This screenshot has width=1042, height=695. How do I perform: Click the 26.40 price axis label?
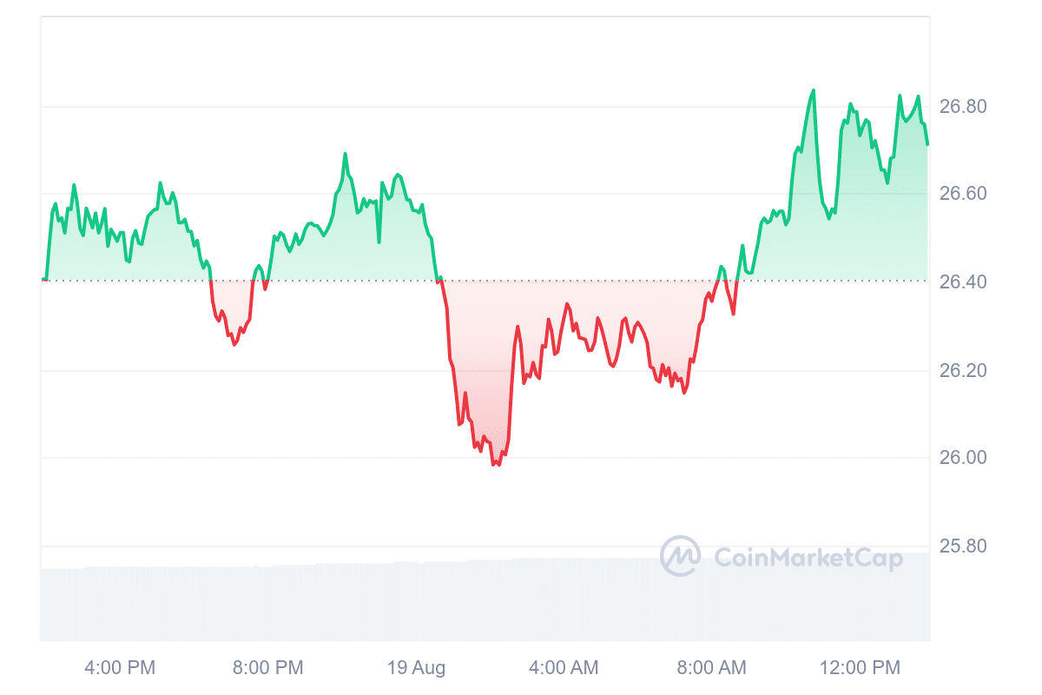tap(963, 282)
